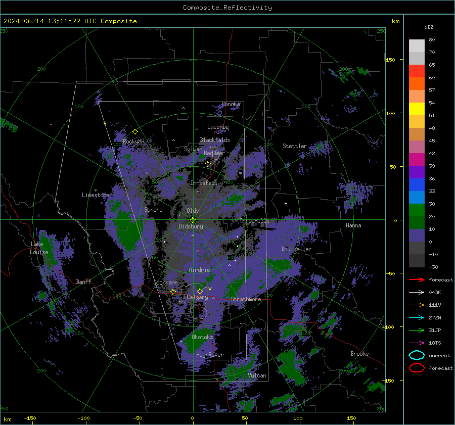
Task: Click the Hanna town label
Action: 353,225
